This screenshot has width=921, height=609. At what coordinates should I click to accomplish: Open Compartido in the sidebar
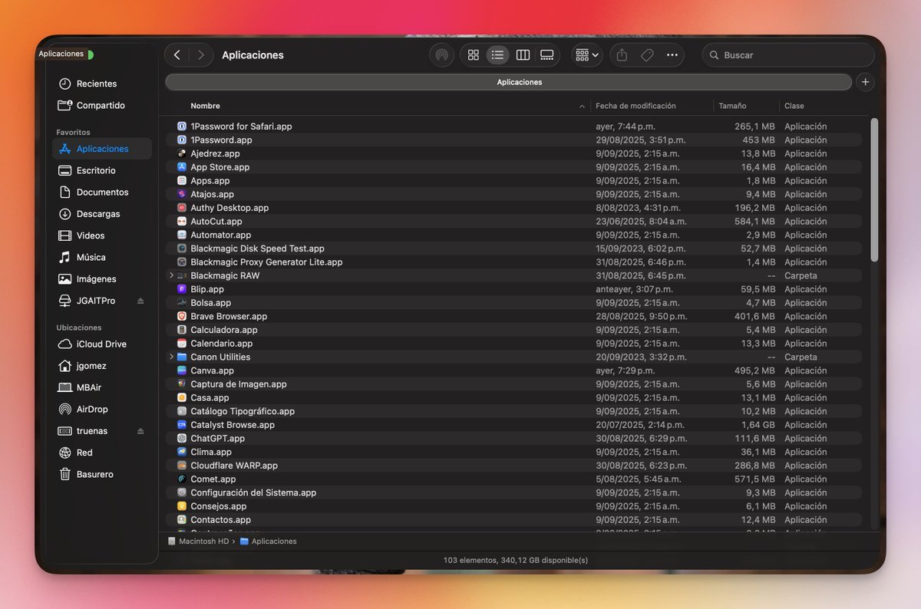click(101, 105)
